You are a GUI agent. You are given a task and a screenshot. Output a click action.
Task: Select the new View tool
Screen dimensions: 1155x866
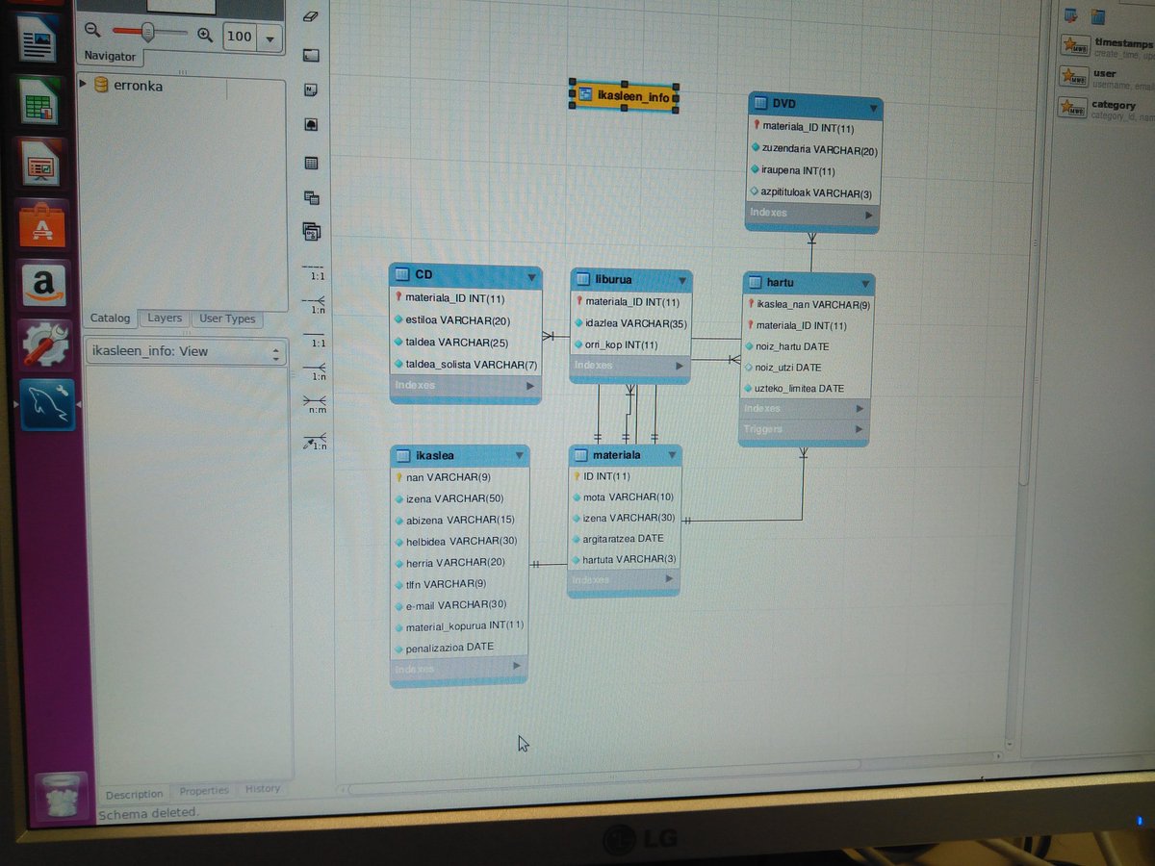point(311,198)
